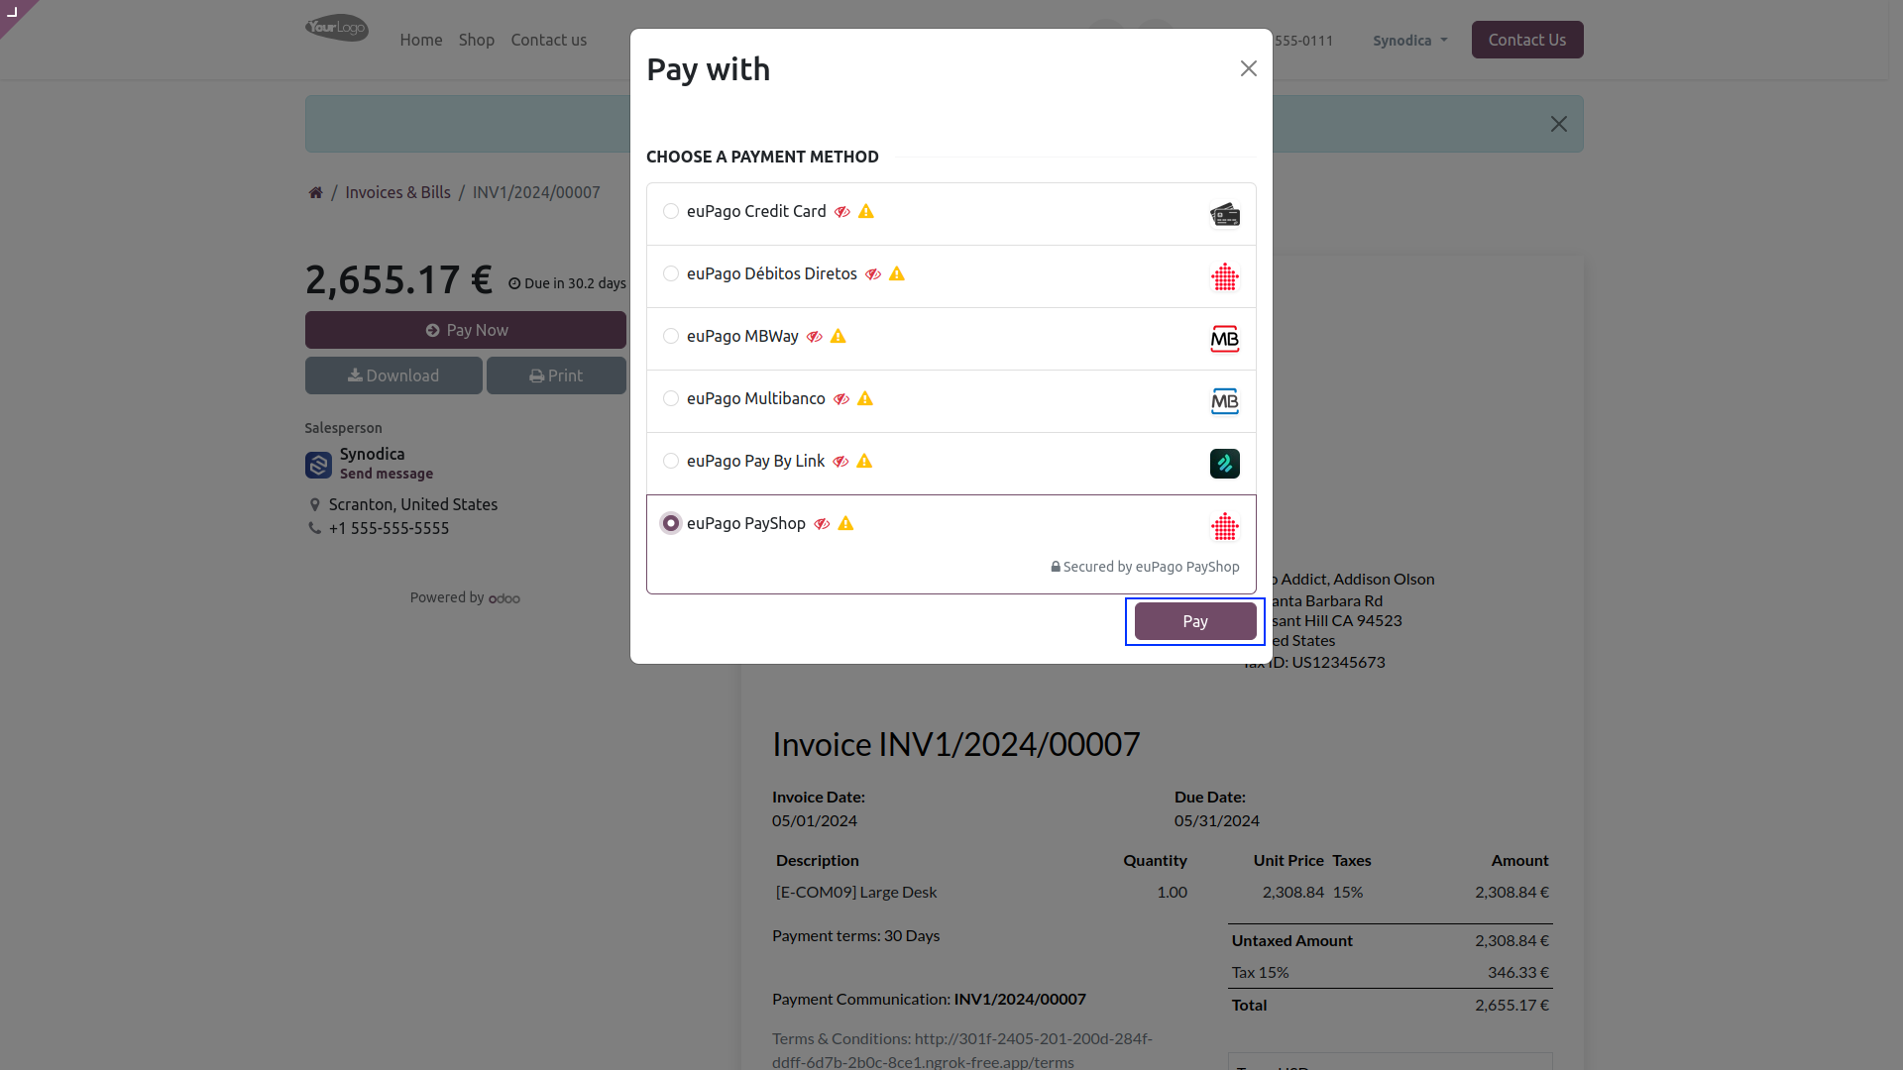Click the warning triangle beside euPago Credit Card
1903x1070 pixels.
pyautogui.click(x=866, y=211)
